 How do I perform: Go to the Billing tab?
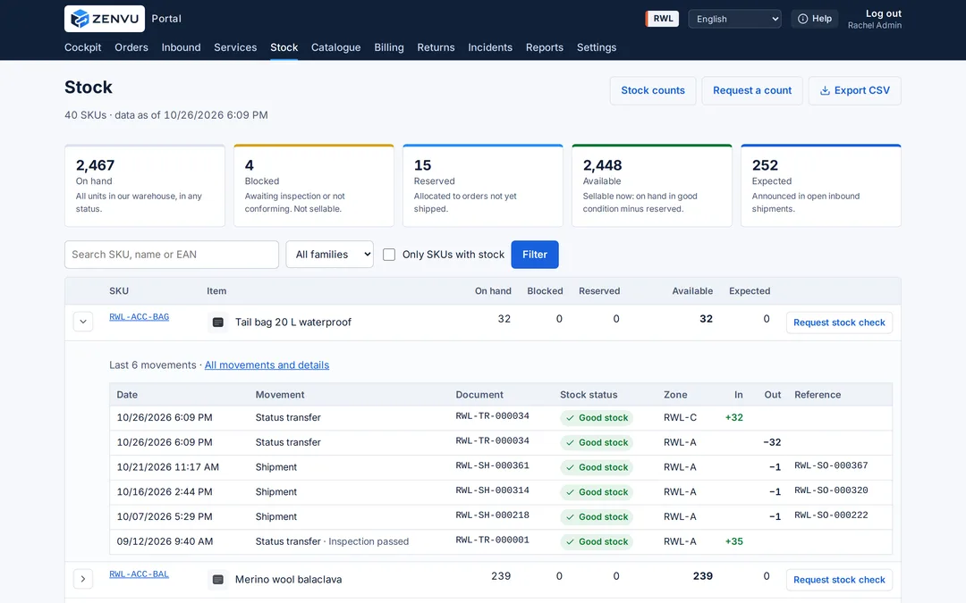tap(389, 47)
